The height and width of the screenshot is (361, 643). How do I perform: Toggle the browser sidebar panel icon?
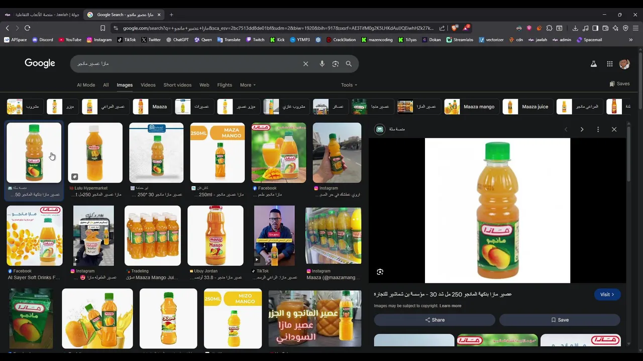point(595,28)
